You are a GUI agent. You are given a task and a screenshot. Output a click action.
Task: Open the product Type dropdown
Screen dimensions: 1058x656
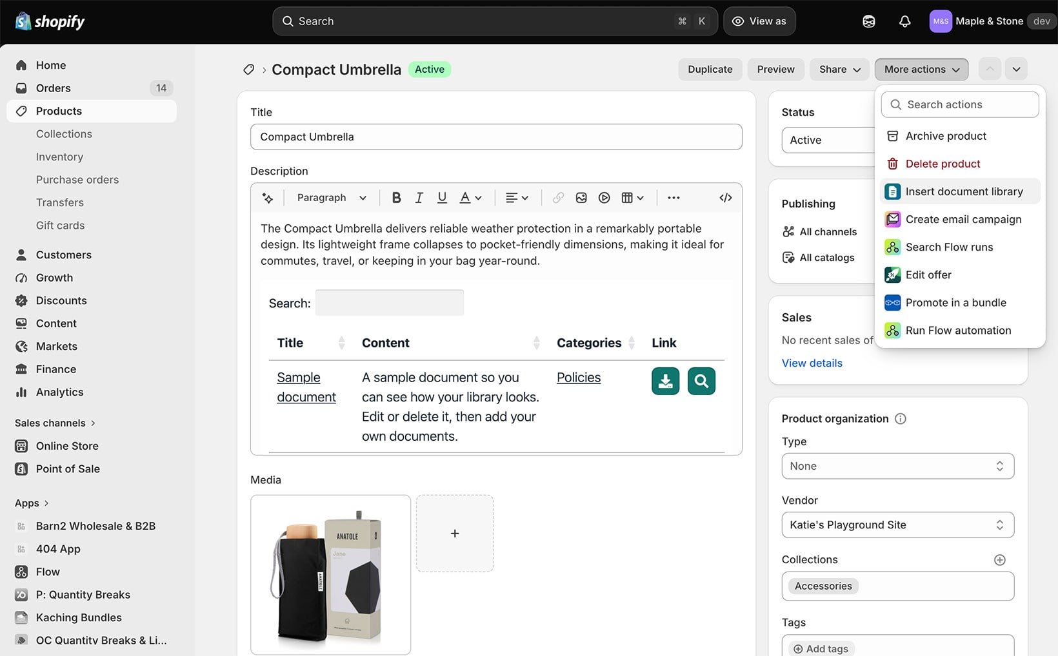[x=897, y=466]
